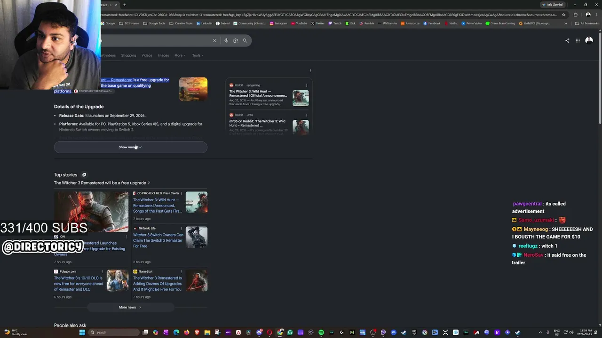
Task: Expand the AI overview with Show more
Action: tap(130, 147)
